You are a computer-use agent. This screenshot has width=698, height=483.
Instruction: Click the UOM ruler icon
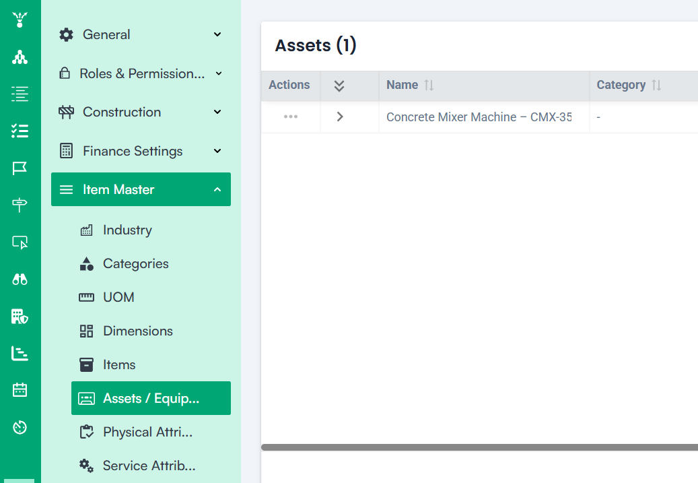coord(87,297)
